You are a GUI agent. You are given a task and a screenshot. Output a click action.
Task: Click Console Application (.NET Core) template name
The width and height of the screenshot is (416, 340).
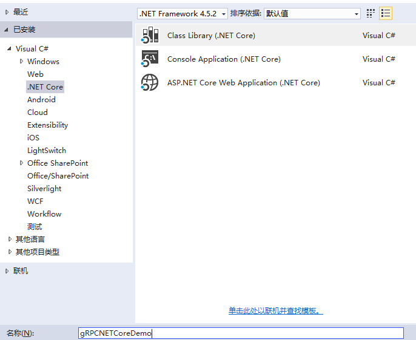coord(224,59)
